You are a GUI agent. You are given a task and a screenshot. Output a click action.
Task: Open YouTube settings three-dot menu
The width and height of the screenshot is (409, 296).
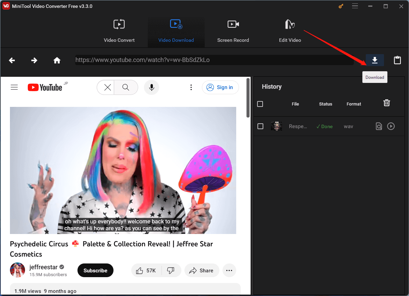[191, 87]
